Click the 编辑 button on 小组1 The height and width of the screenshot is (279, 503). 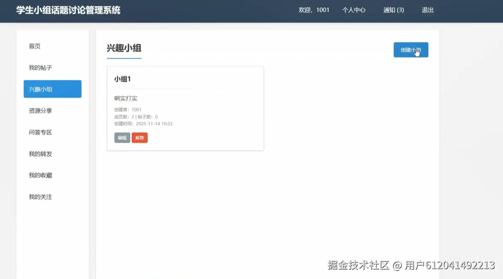click(x=122, y=137)
